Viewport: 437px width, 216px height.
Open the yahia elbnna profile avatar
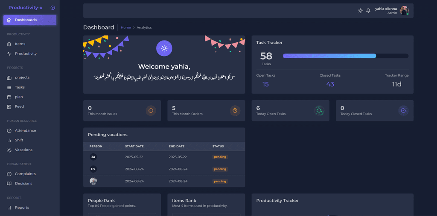point(404,11)
